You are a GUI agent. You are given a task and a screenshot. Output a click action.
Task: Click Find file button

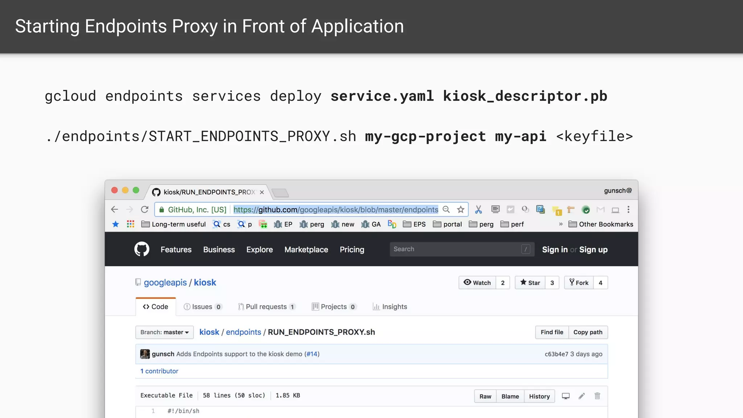pos(552,332)
